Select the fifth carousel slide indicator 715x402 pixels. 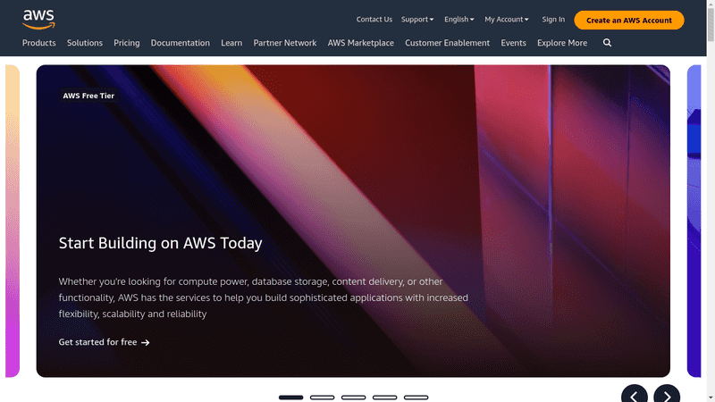tap(416, 397)
